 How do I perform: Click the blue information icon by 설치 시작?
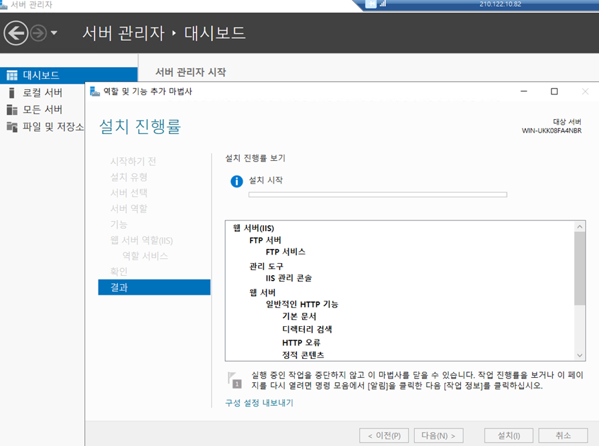tap(236, 181)
